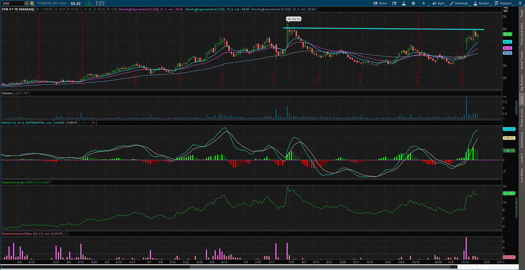Open the Live News sidebar tab

pos(521,175)
